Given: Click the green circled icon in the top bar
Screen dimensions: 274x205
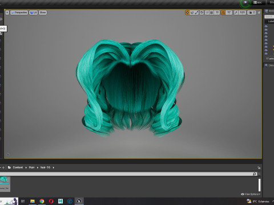Looking at the screenshot, I should coord(245,3).
